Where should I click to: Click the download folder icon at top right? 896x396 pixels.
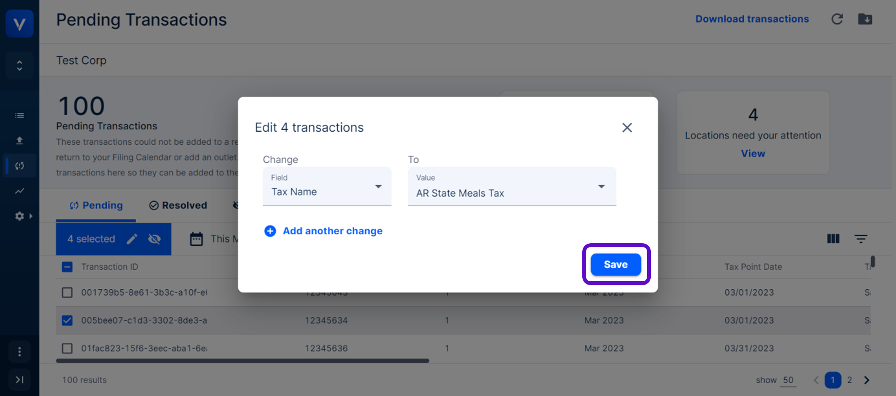click(865, 19)
